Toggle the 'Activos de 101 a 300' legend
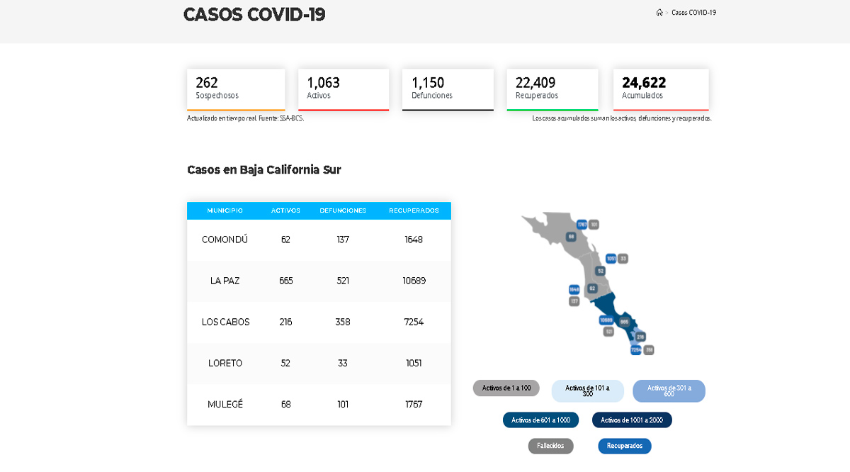The height and width of the screenshot is (472, 850). 588,390
